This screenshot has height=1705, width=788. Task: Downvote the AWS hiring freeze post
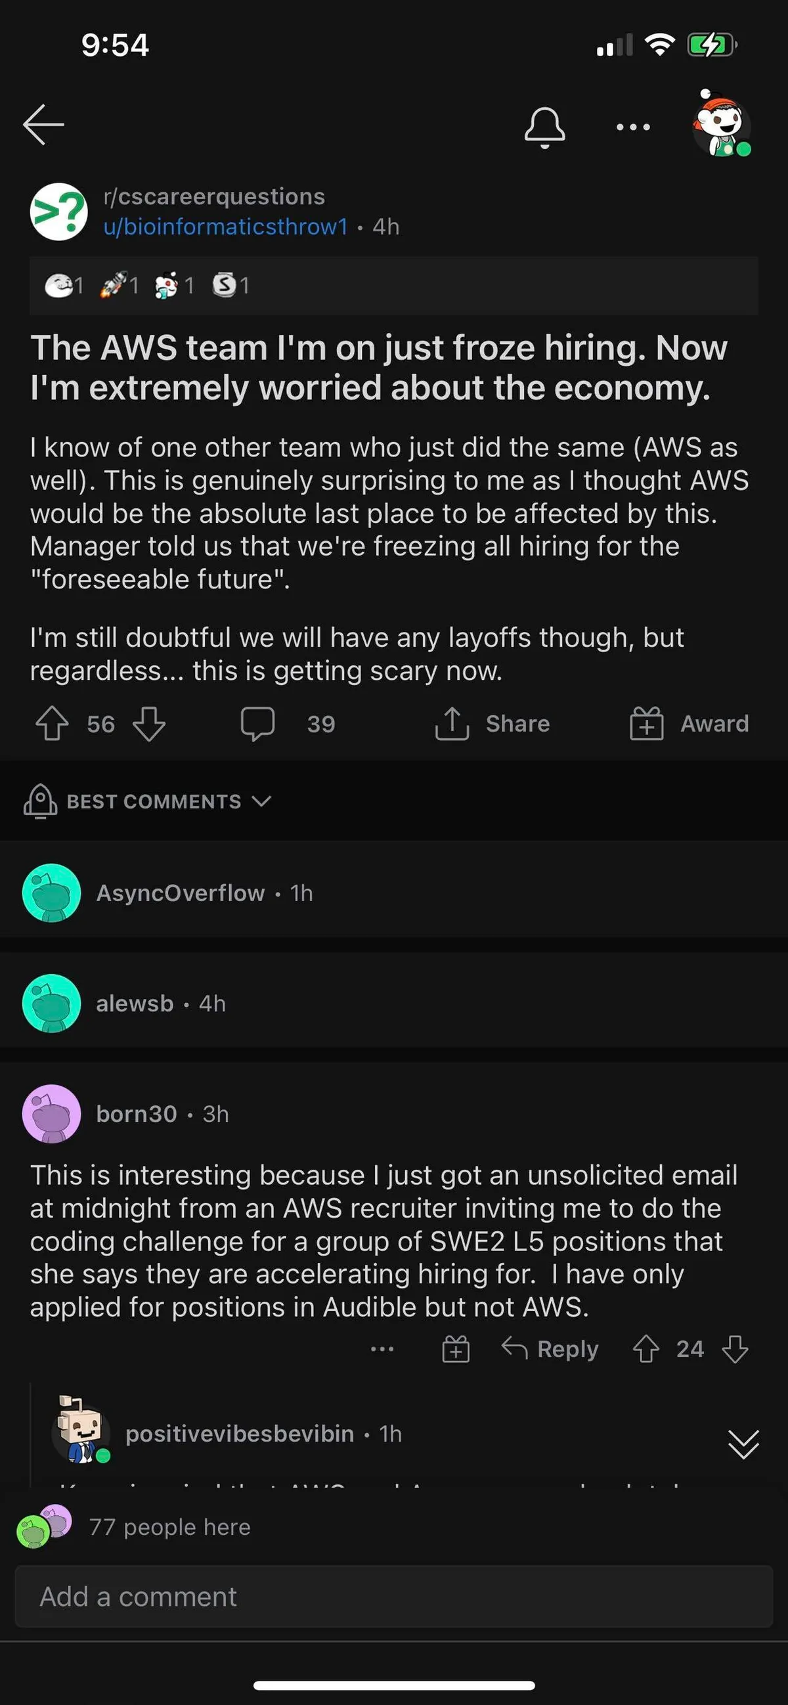[150, 723]
